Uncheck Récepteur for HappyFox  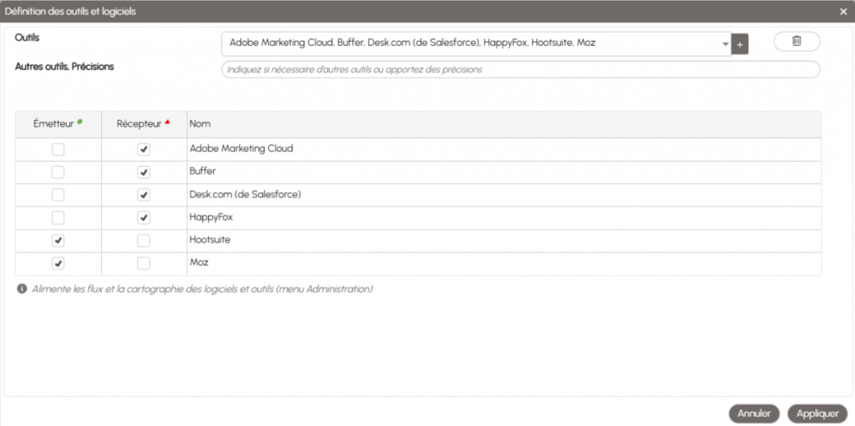[144, 218]
